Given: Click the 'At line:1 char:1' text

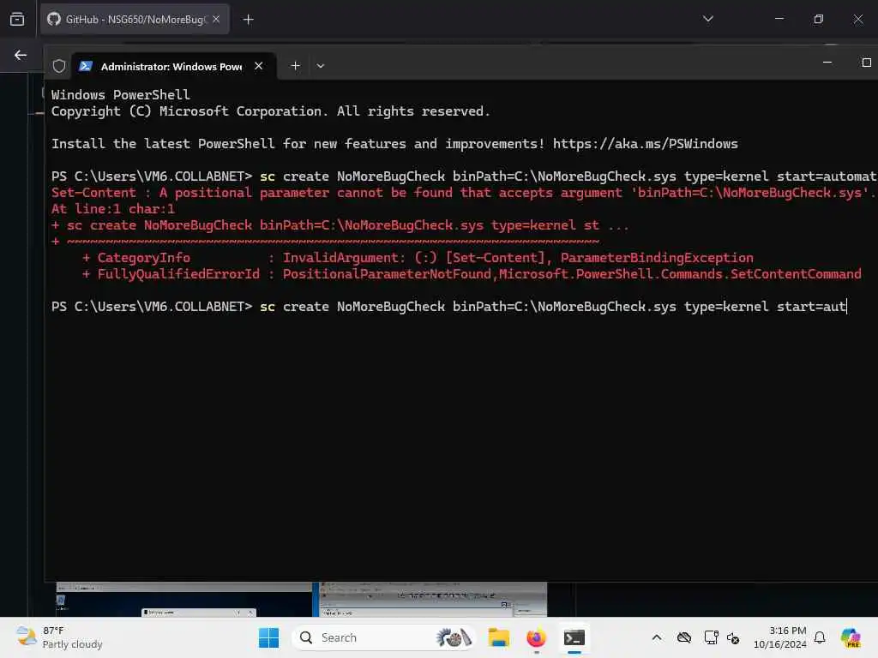Looking at the screenshot, I should (x=113, y=209).
